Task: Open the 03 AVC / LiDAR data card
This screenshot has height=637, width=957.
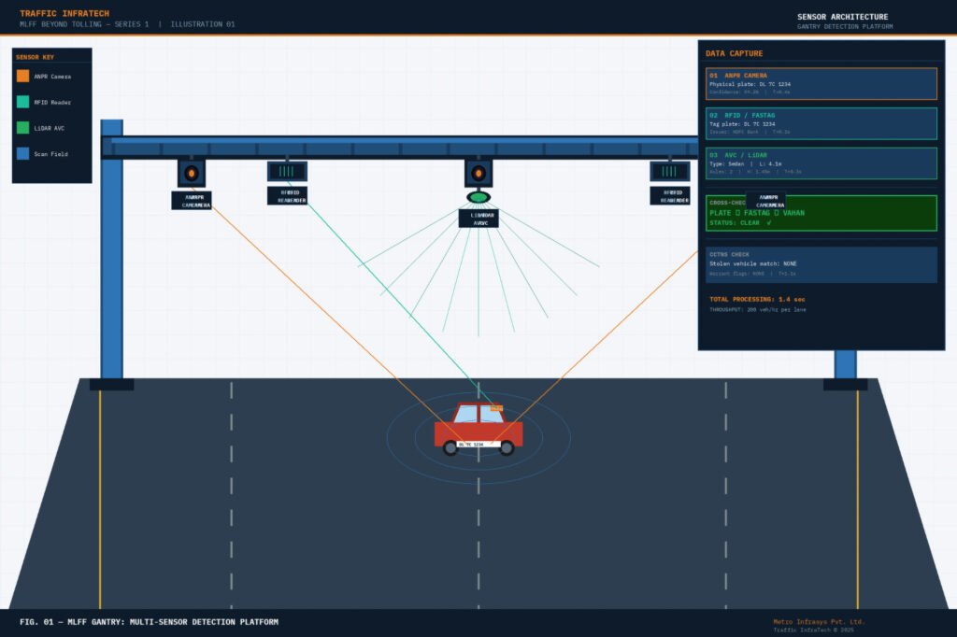Action: 821,163
